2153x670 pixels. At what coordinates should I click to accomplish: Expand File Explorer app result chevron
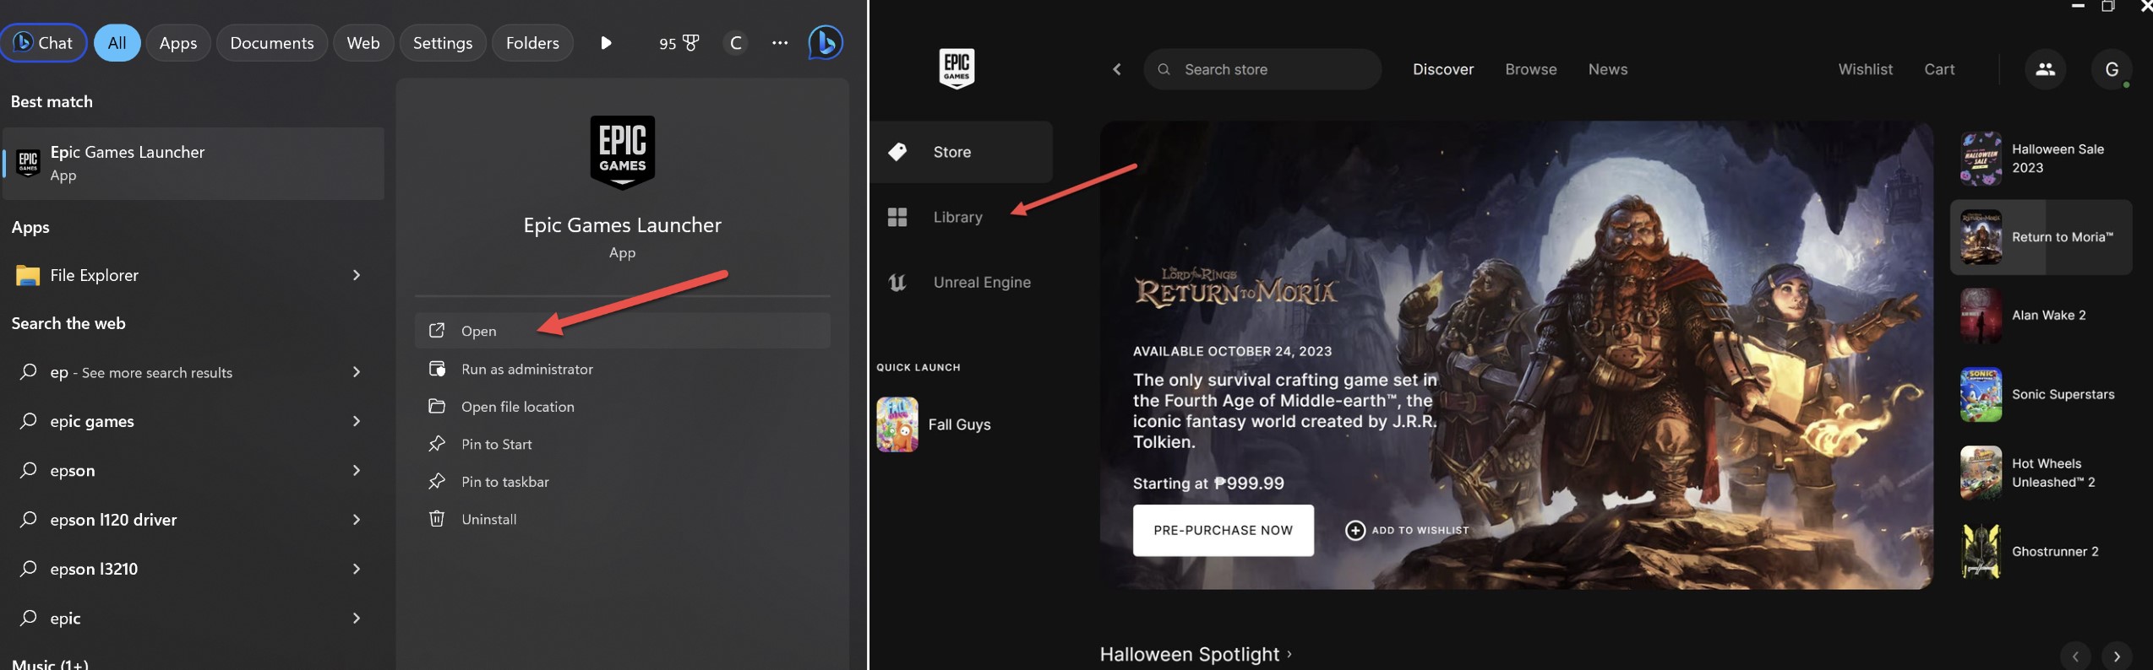357,275
